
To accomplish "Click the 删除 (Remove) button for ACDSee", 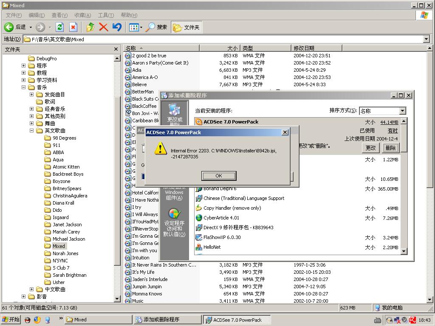I will (x=391, y=148).
